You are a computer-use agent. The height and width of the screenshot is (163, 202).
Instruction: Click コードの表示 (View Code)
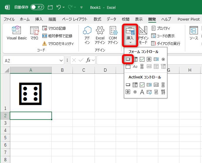click(x=163, y=36)
